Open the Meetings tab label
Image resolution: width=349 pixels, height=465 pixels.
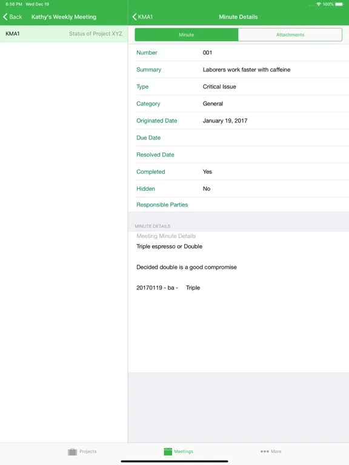184,451
